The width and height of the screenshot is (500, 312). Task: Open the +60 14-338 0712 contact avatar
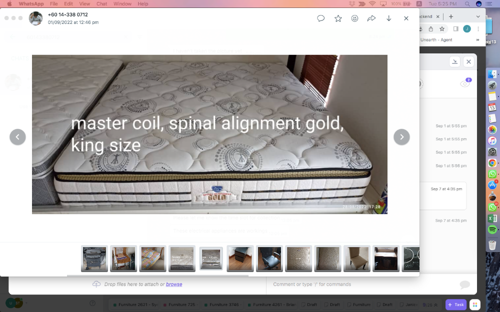click(x=35, y=18)
